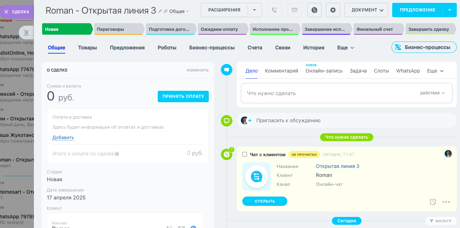
Task: Open the действия dropdown in task input
Action: click(x=433, y=93)
